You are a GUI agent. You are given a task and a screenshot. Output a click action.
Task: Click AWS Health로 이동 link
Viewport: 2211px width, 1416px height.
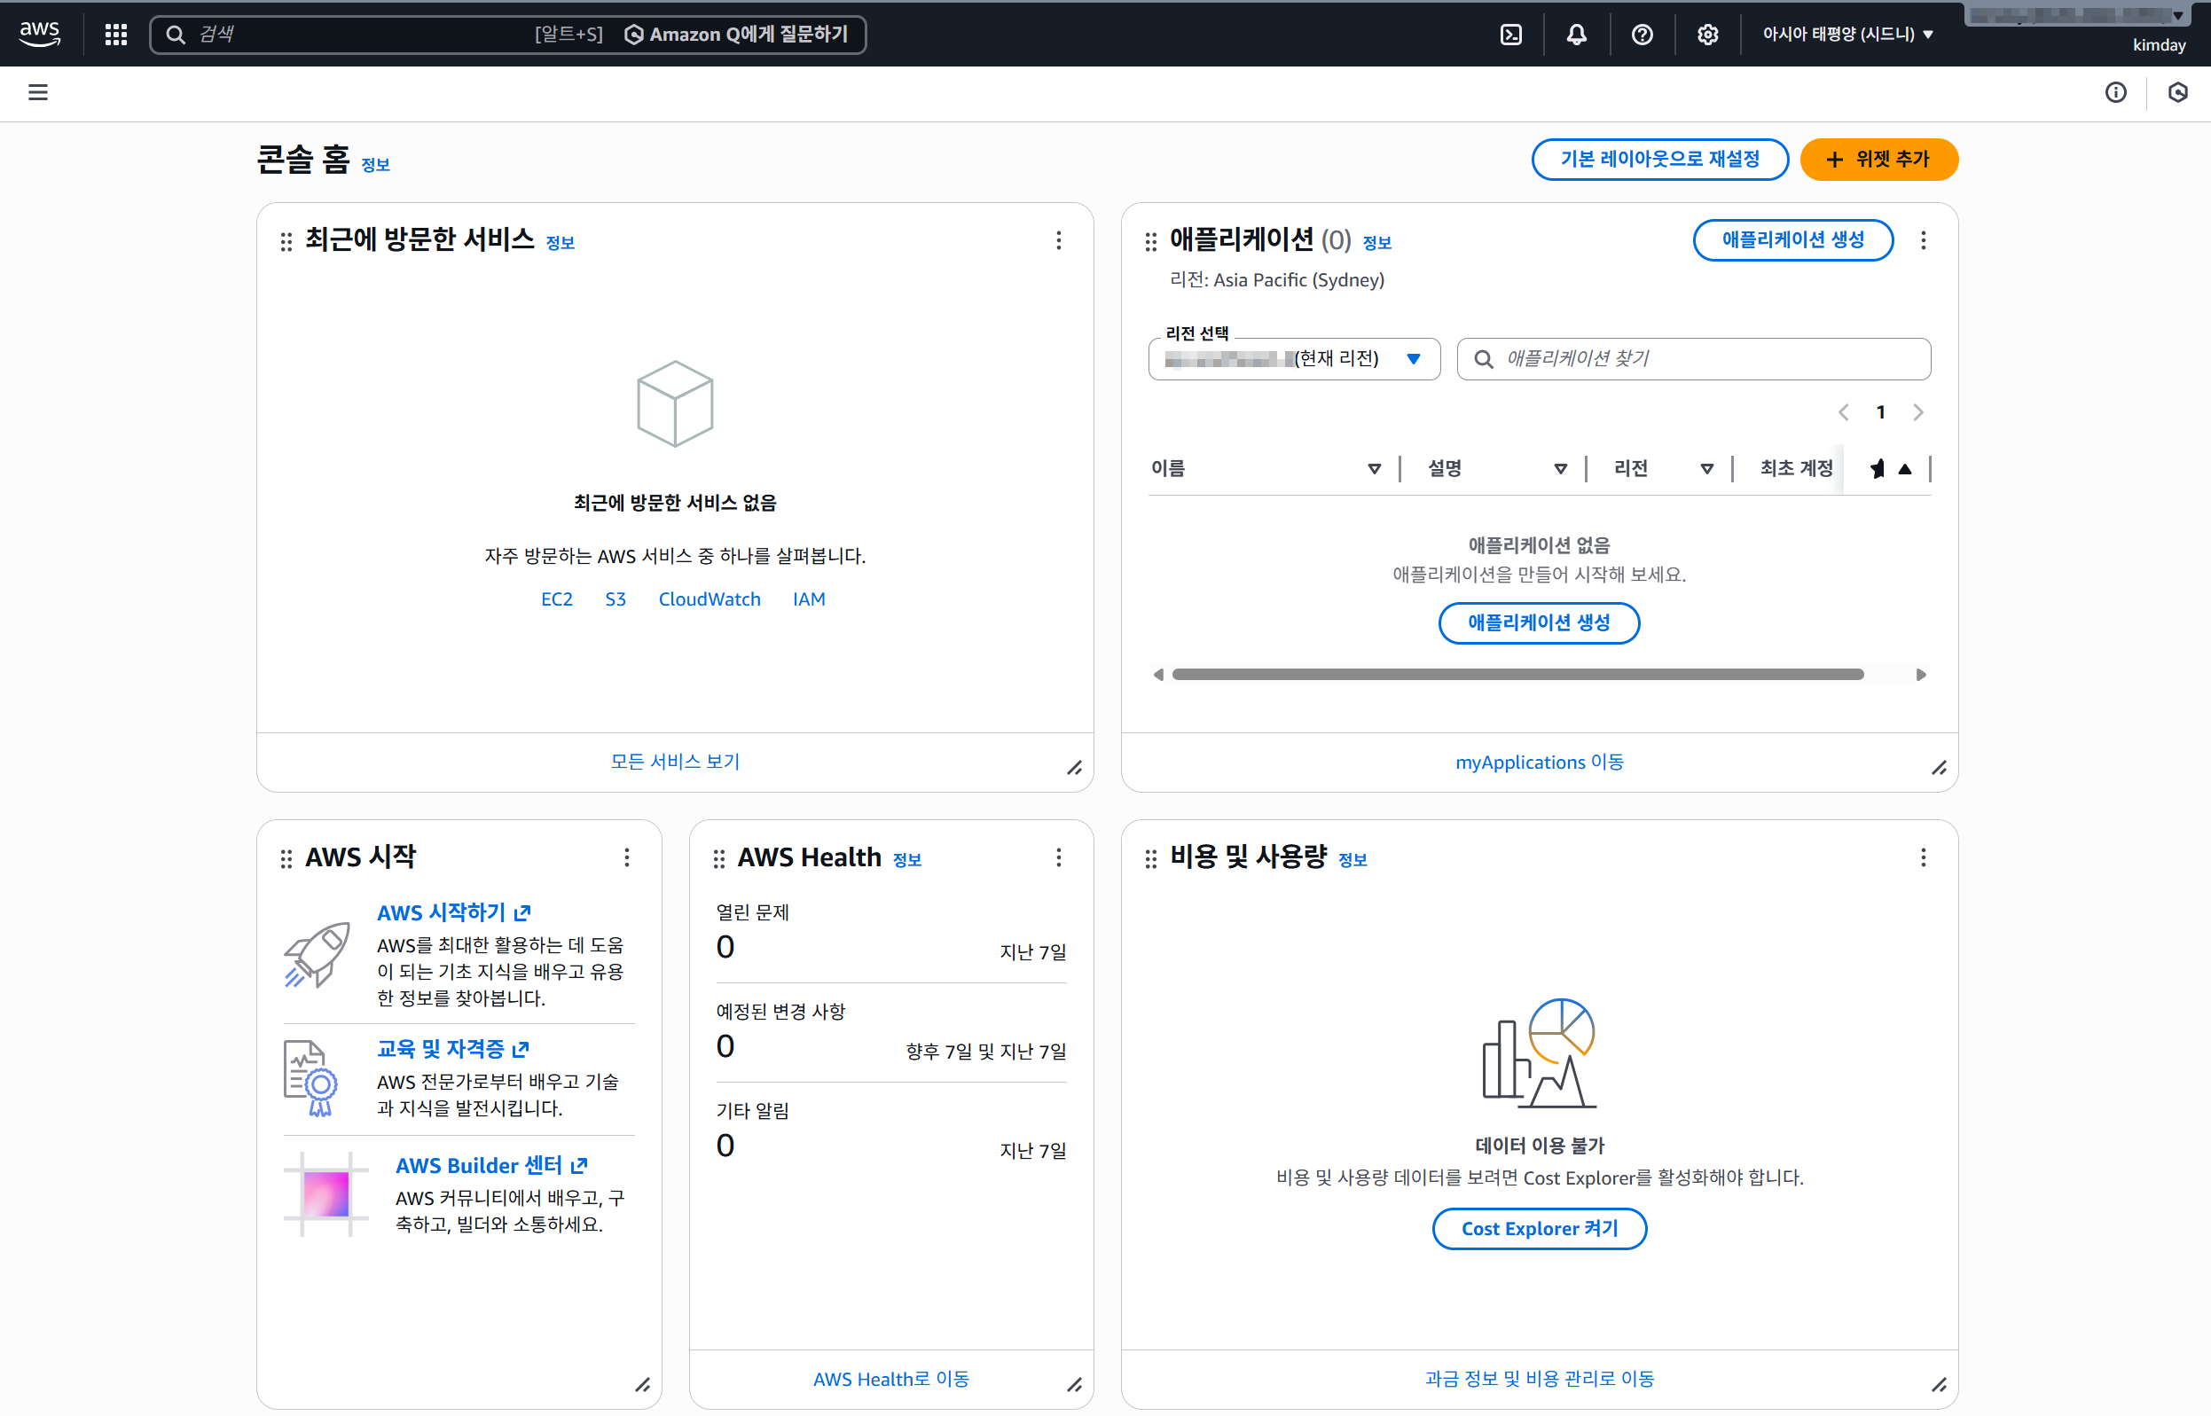(x=890, y=1380)
